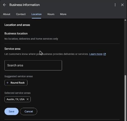127x121 pixels.
Task: Click the Suggested service areas label
Action: [x=19, y=76]
